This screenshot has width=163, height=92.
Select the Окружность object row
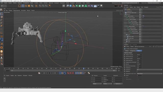(129, 11)
